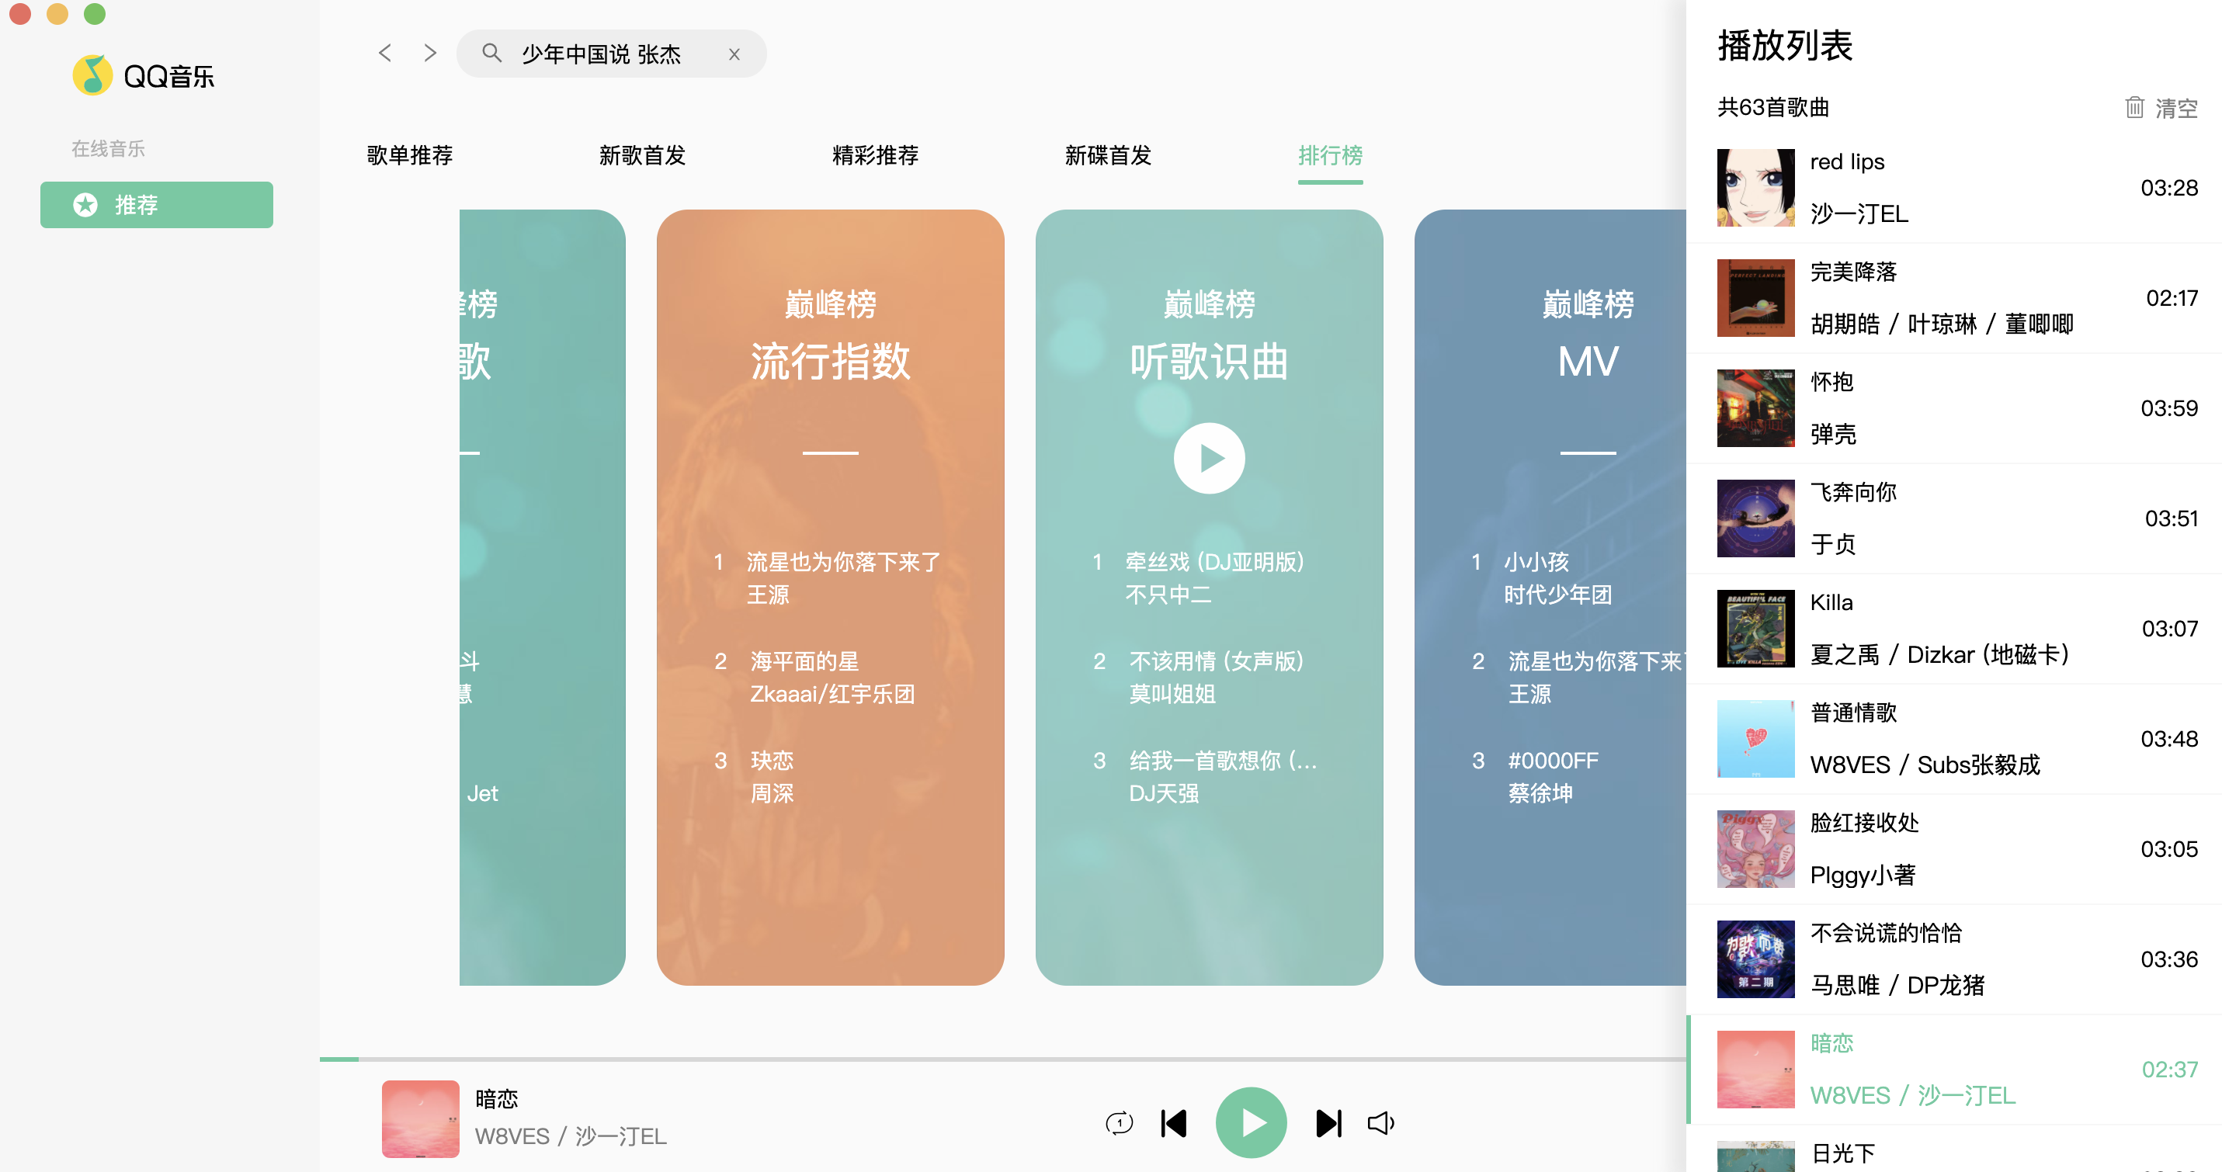Screen dimensions: 2222x1172
Task: Select the playing 暗恋 row in playlist
Action: (1953, 1070)
